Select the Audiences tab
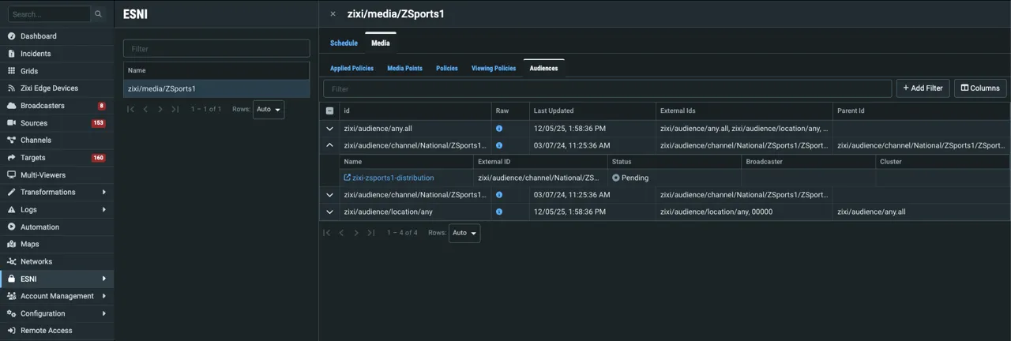The width and height of the screenshot is (1011, 341). (x=543, y=68)
